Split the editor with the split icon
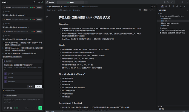Image resolution: width=189 pixels, height=112 pixels. pyautogui.click(x=152, y=7)
